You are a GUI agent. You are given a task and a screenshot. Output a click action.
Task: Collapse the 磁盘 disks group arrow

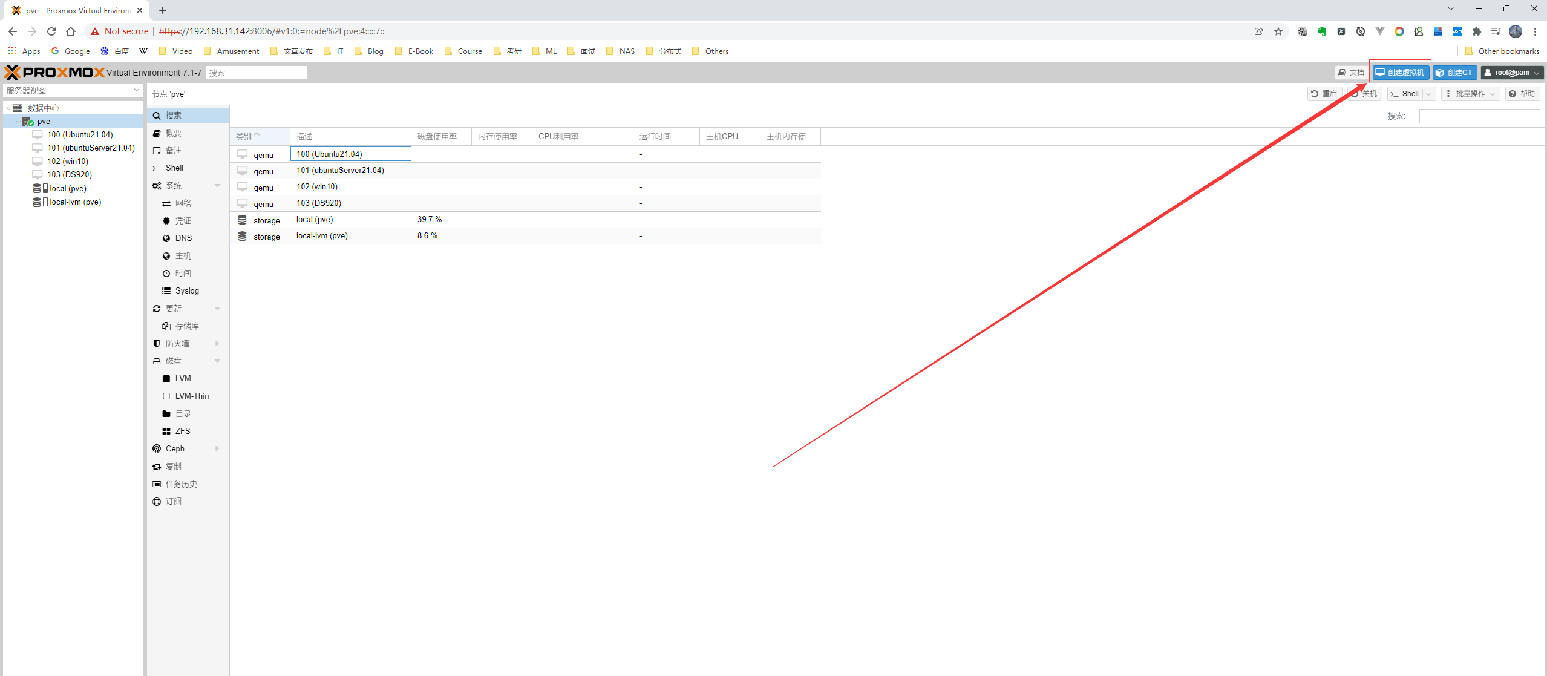click(218, 361)
